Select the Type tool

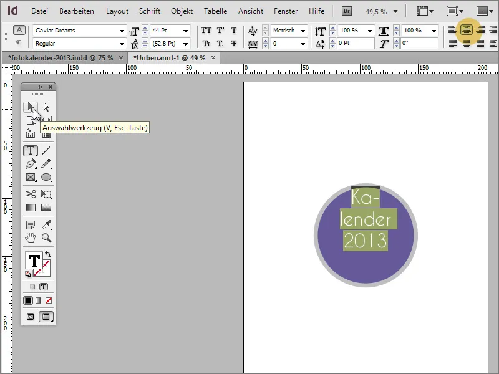31,151
